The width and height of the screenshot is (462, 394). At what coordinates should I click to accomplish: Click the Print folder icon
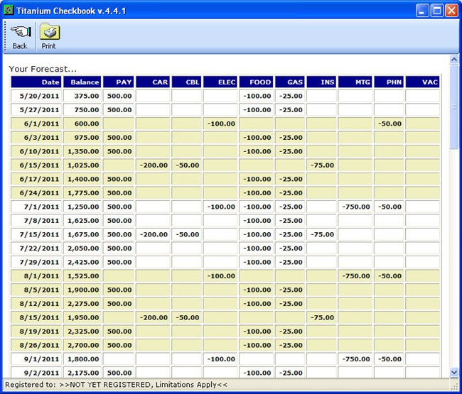[x=50, y=31]
